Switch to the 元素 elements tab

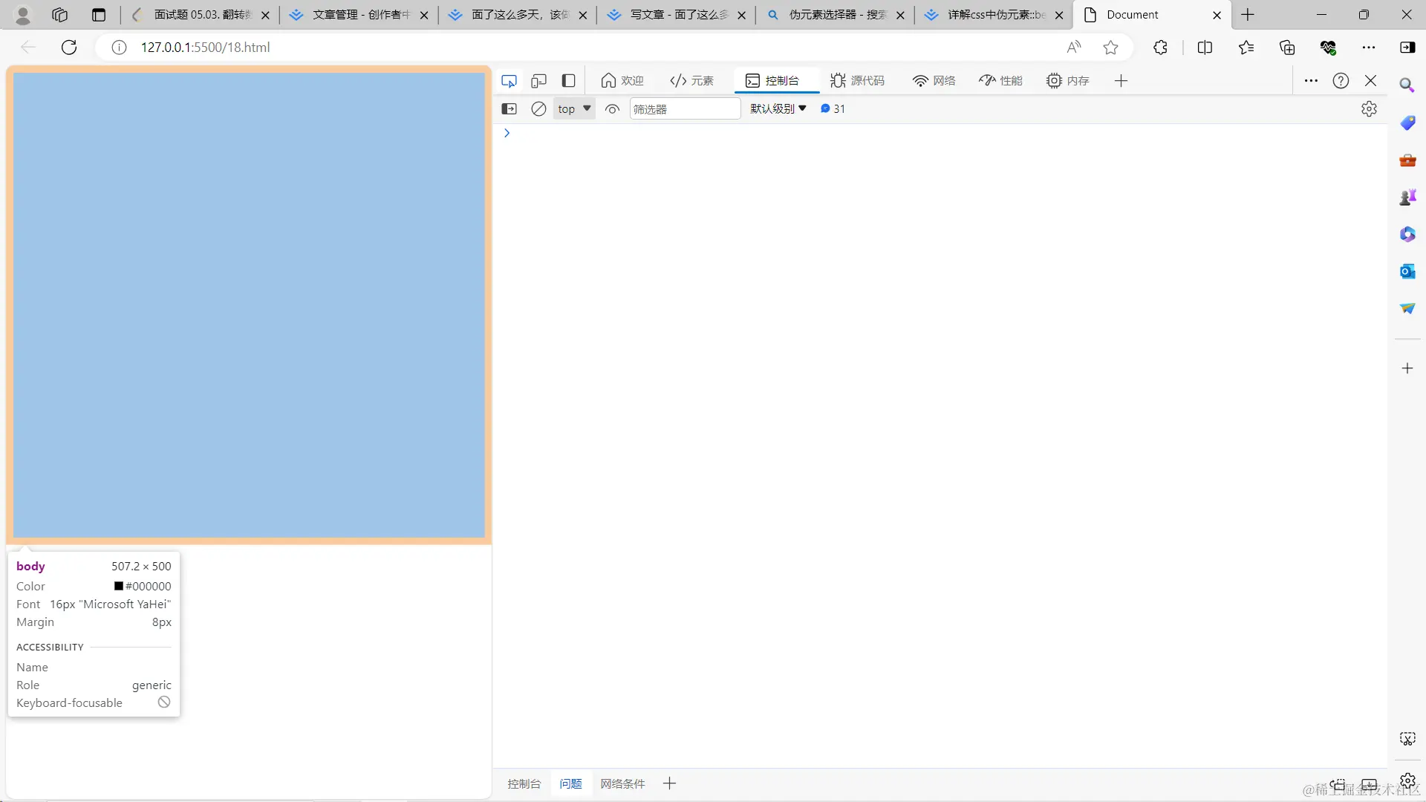[691, 80]
